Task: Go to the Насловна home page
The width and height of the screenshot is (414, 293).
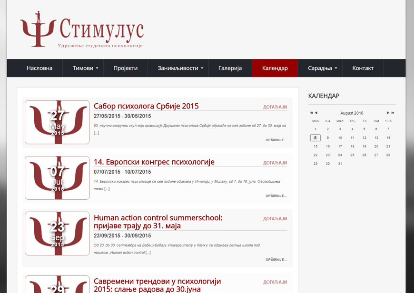Action: pos(39,68)
